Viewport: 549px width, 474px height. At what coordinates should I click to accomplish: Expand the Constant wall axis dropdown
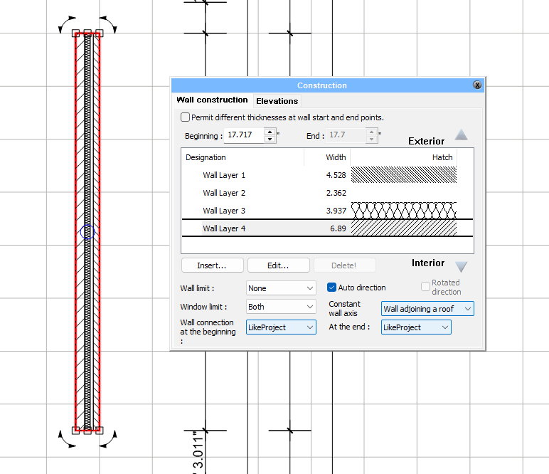pos(427,309)
